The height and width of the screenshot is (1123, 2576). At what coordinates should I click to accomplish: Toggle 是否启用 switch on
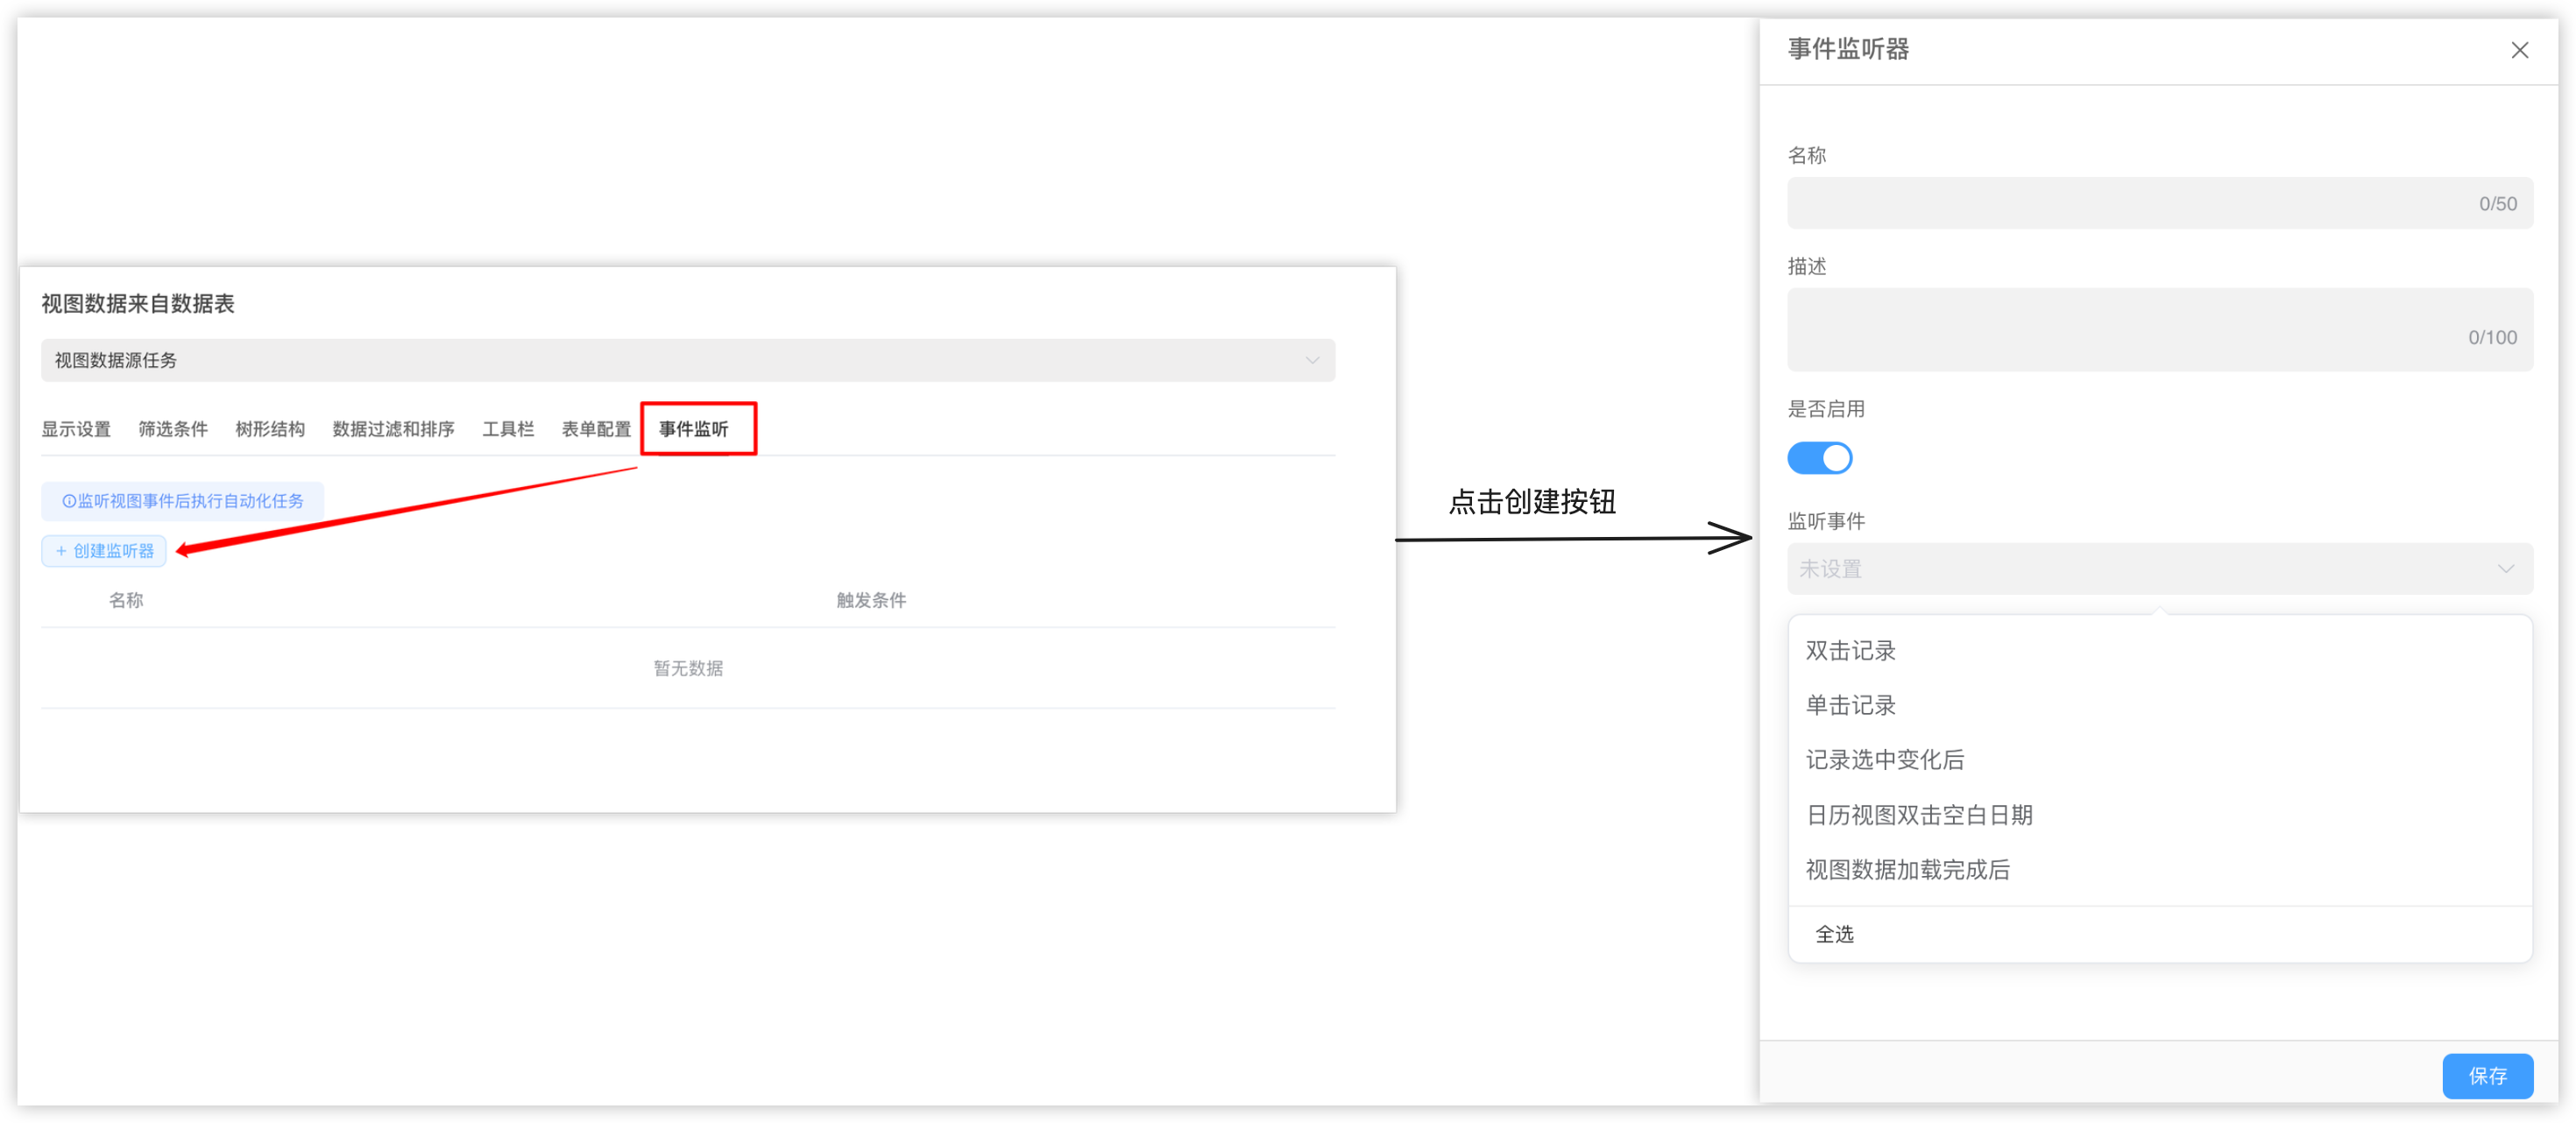pos(1810,456)
